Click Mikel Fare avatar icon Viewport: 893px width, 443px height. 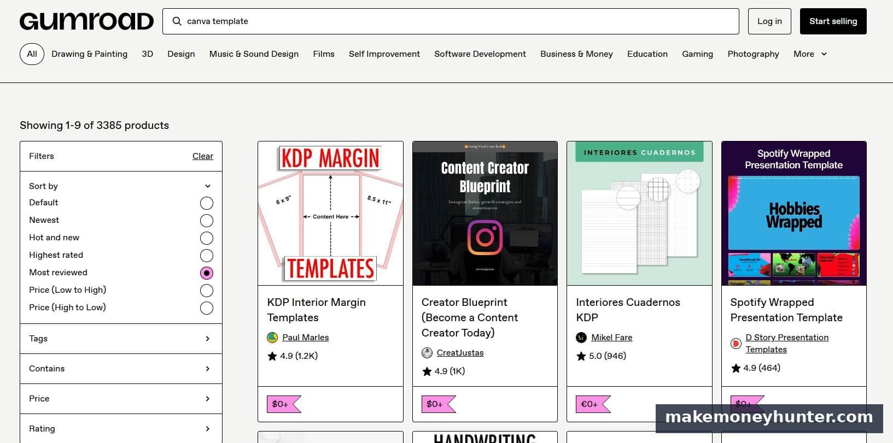(581, 338)
